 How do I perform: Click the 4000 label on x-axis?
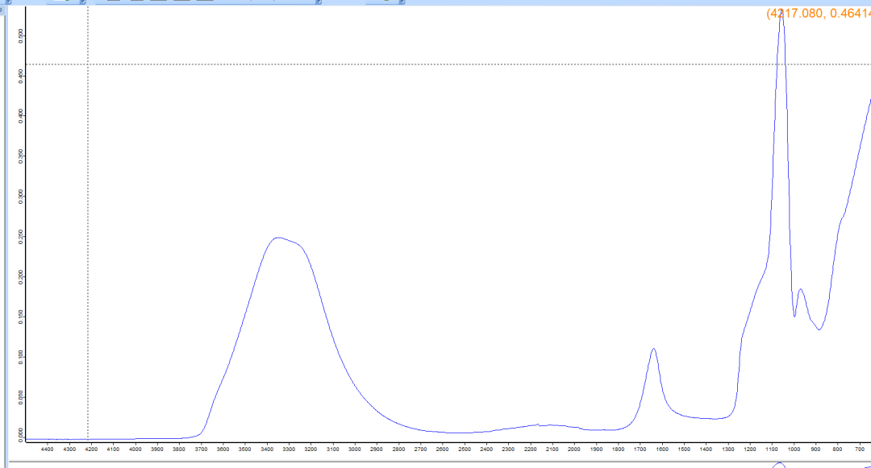tap(135, 449)
